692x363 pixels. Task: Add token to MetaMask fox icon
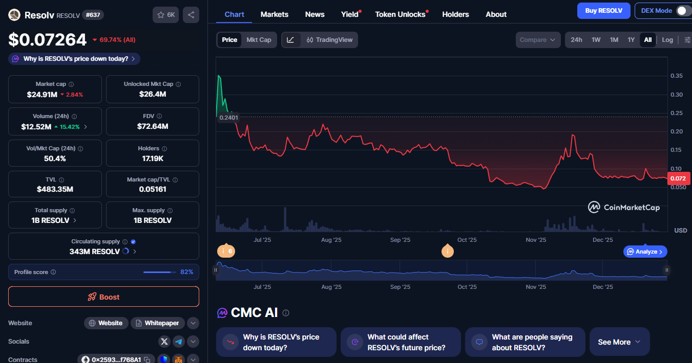(178, 359)
